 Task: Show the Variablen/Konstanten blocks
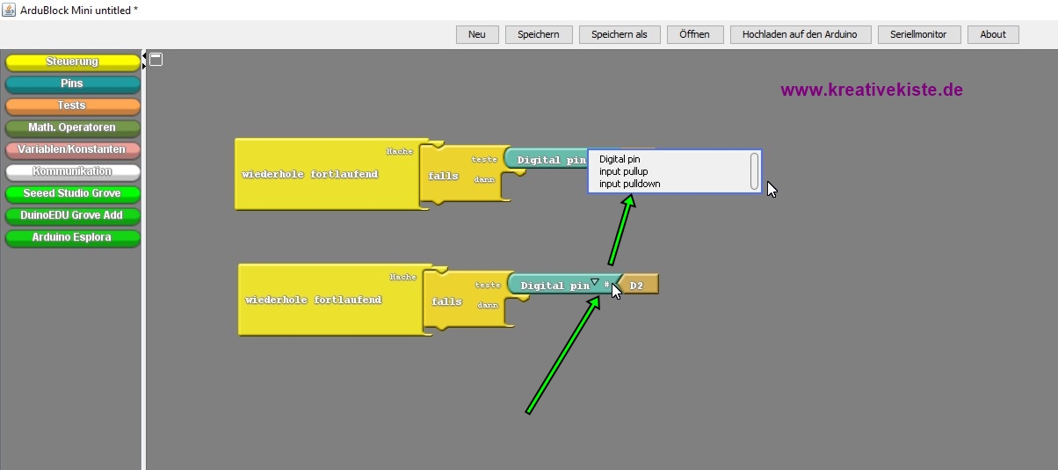click(72, 149)
